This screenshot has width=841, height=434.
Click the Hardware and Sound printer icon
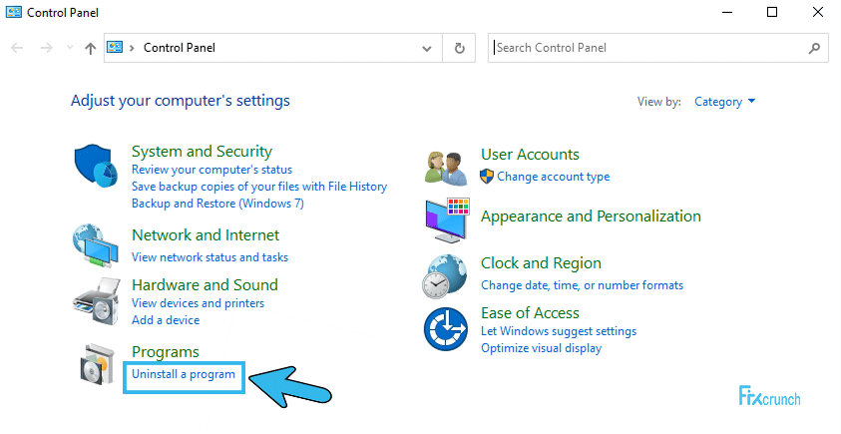click(97, 301)
